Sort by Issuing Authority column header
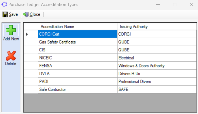Viewport: 198px width, 114px height. click(157, 26)
